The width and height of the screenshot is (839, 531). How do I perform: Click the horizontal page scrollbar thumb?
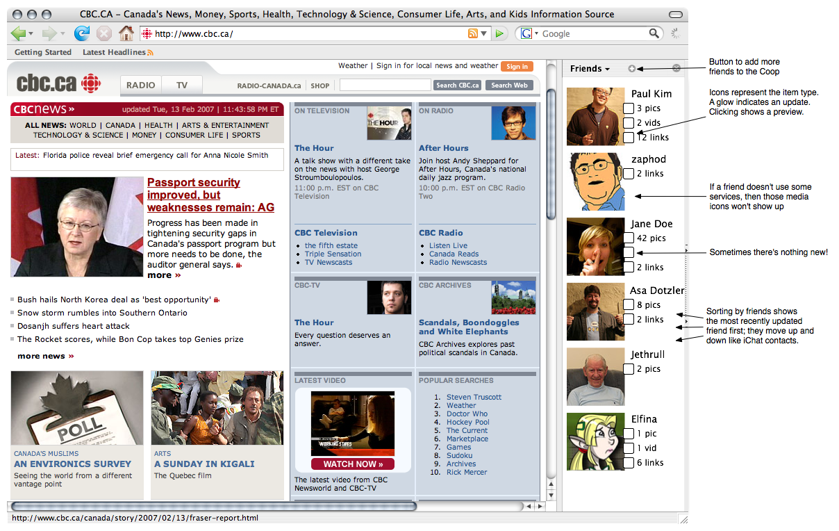214,507
